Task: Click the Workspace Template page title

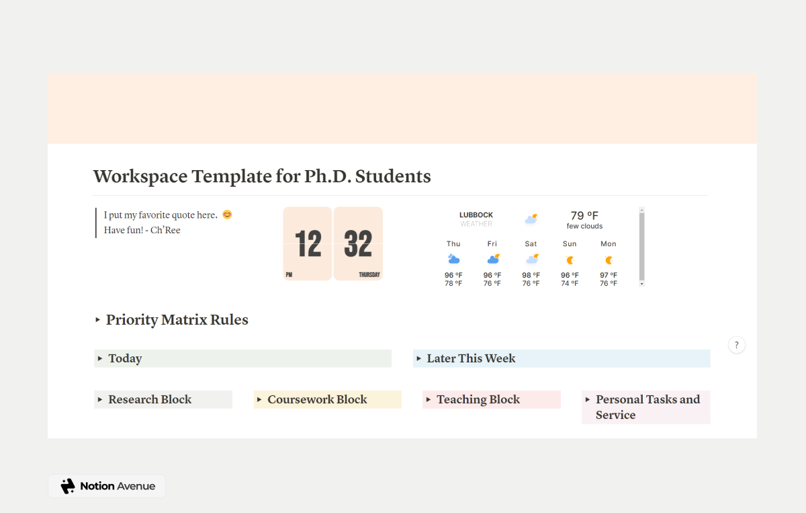Action: click(x=262, y=176)
